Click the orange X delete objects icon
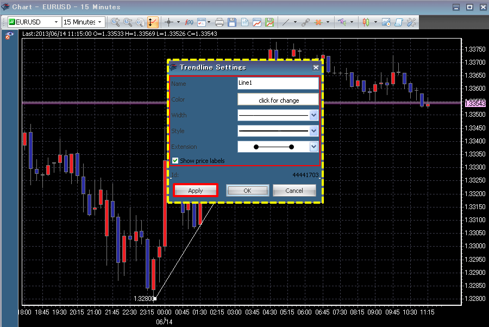 [318, 22]
